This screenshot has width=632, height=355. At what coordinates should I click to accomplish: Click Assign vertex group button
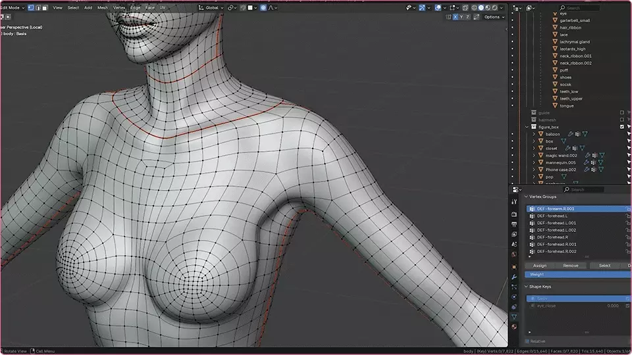[540, 266]
